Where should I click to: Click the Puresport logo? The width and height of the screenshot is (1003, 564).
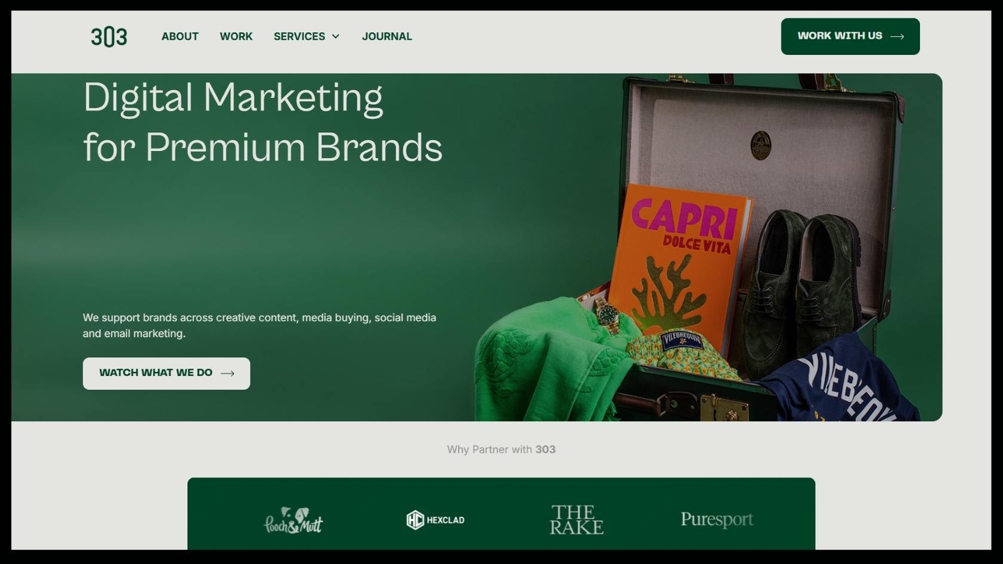click(x=717, y=520)
